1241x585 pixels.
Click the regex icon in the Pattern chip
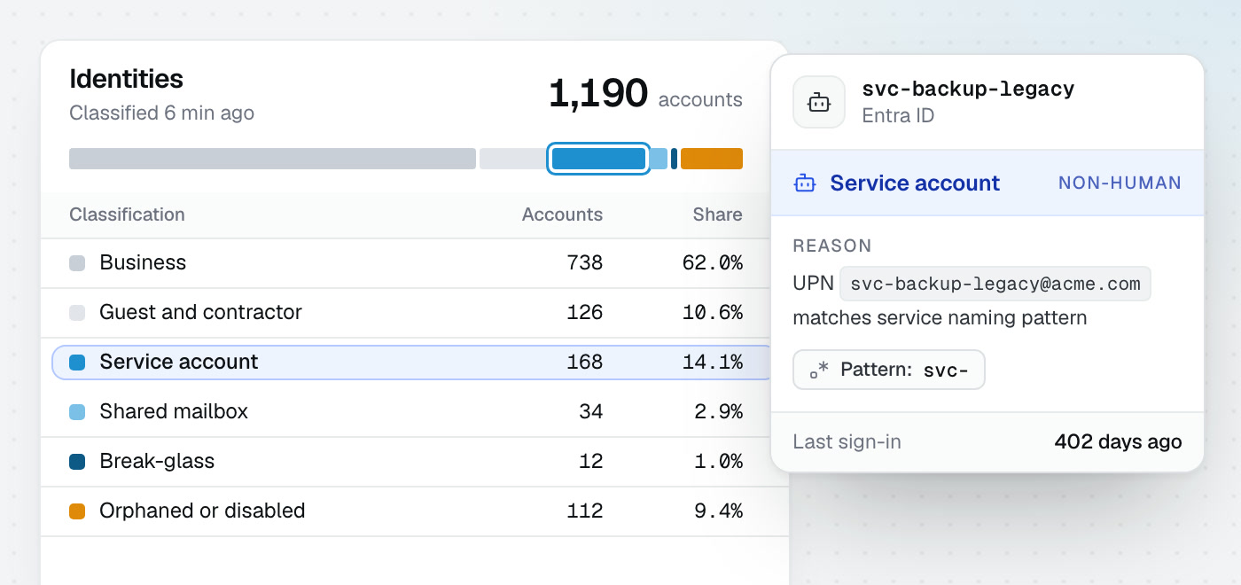click(819, 370)
